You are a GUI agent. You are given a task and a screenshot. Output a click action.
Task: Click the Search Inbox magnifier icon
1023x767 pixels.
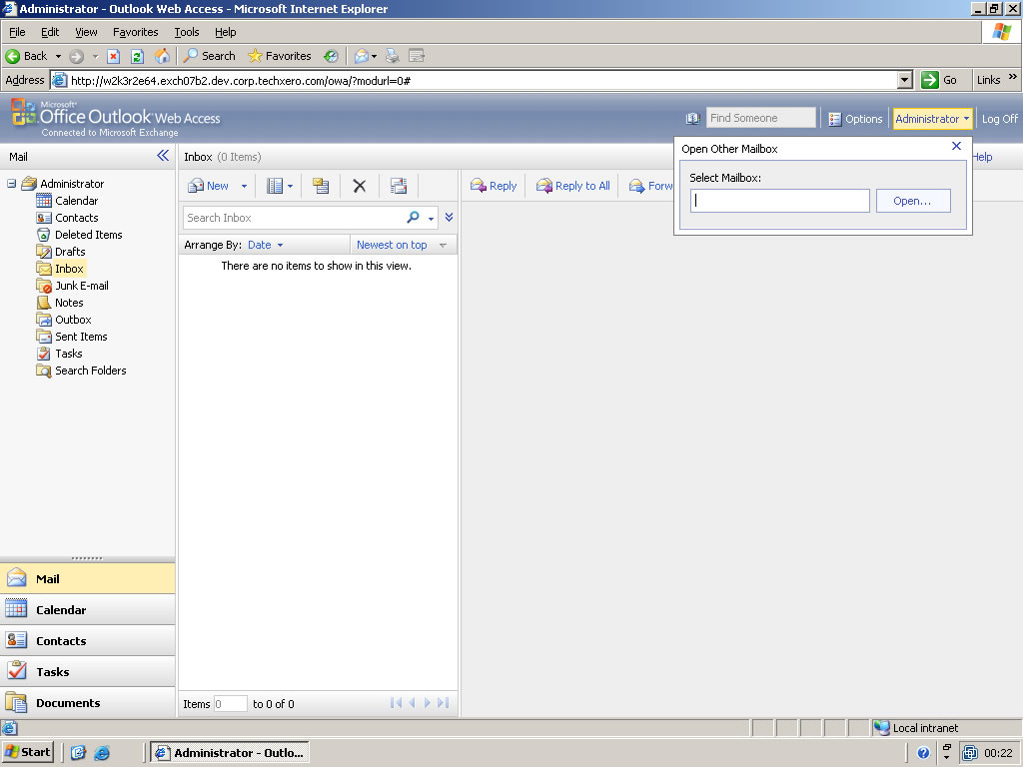tap(413, 218)
